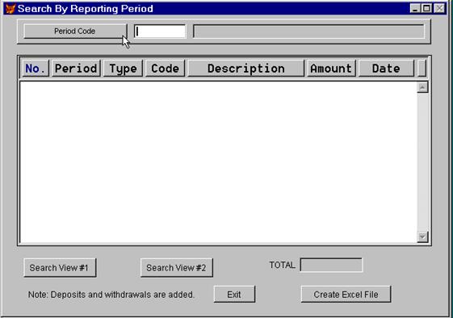Open Search View #2
The height and width of the screenshot is (318, 453).
177,268
